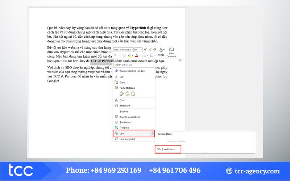This screenshot has height=181, width=290.
Task: Toggle underline formatting in mini toolbar
Action: pyautogui.click(x=124, y=55)
